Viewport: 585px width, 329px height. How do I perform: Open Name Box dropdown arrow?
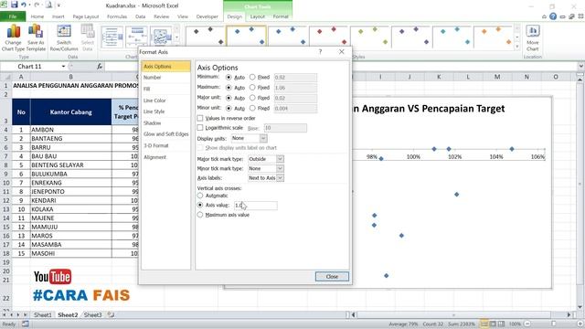coord(63,67)
